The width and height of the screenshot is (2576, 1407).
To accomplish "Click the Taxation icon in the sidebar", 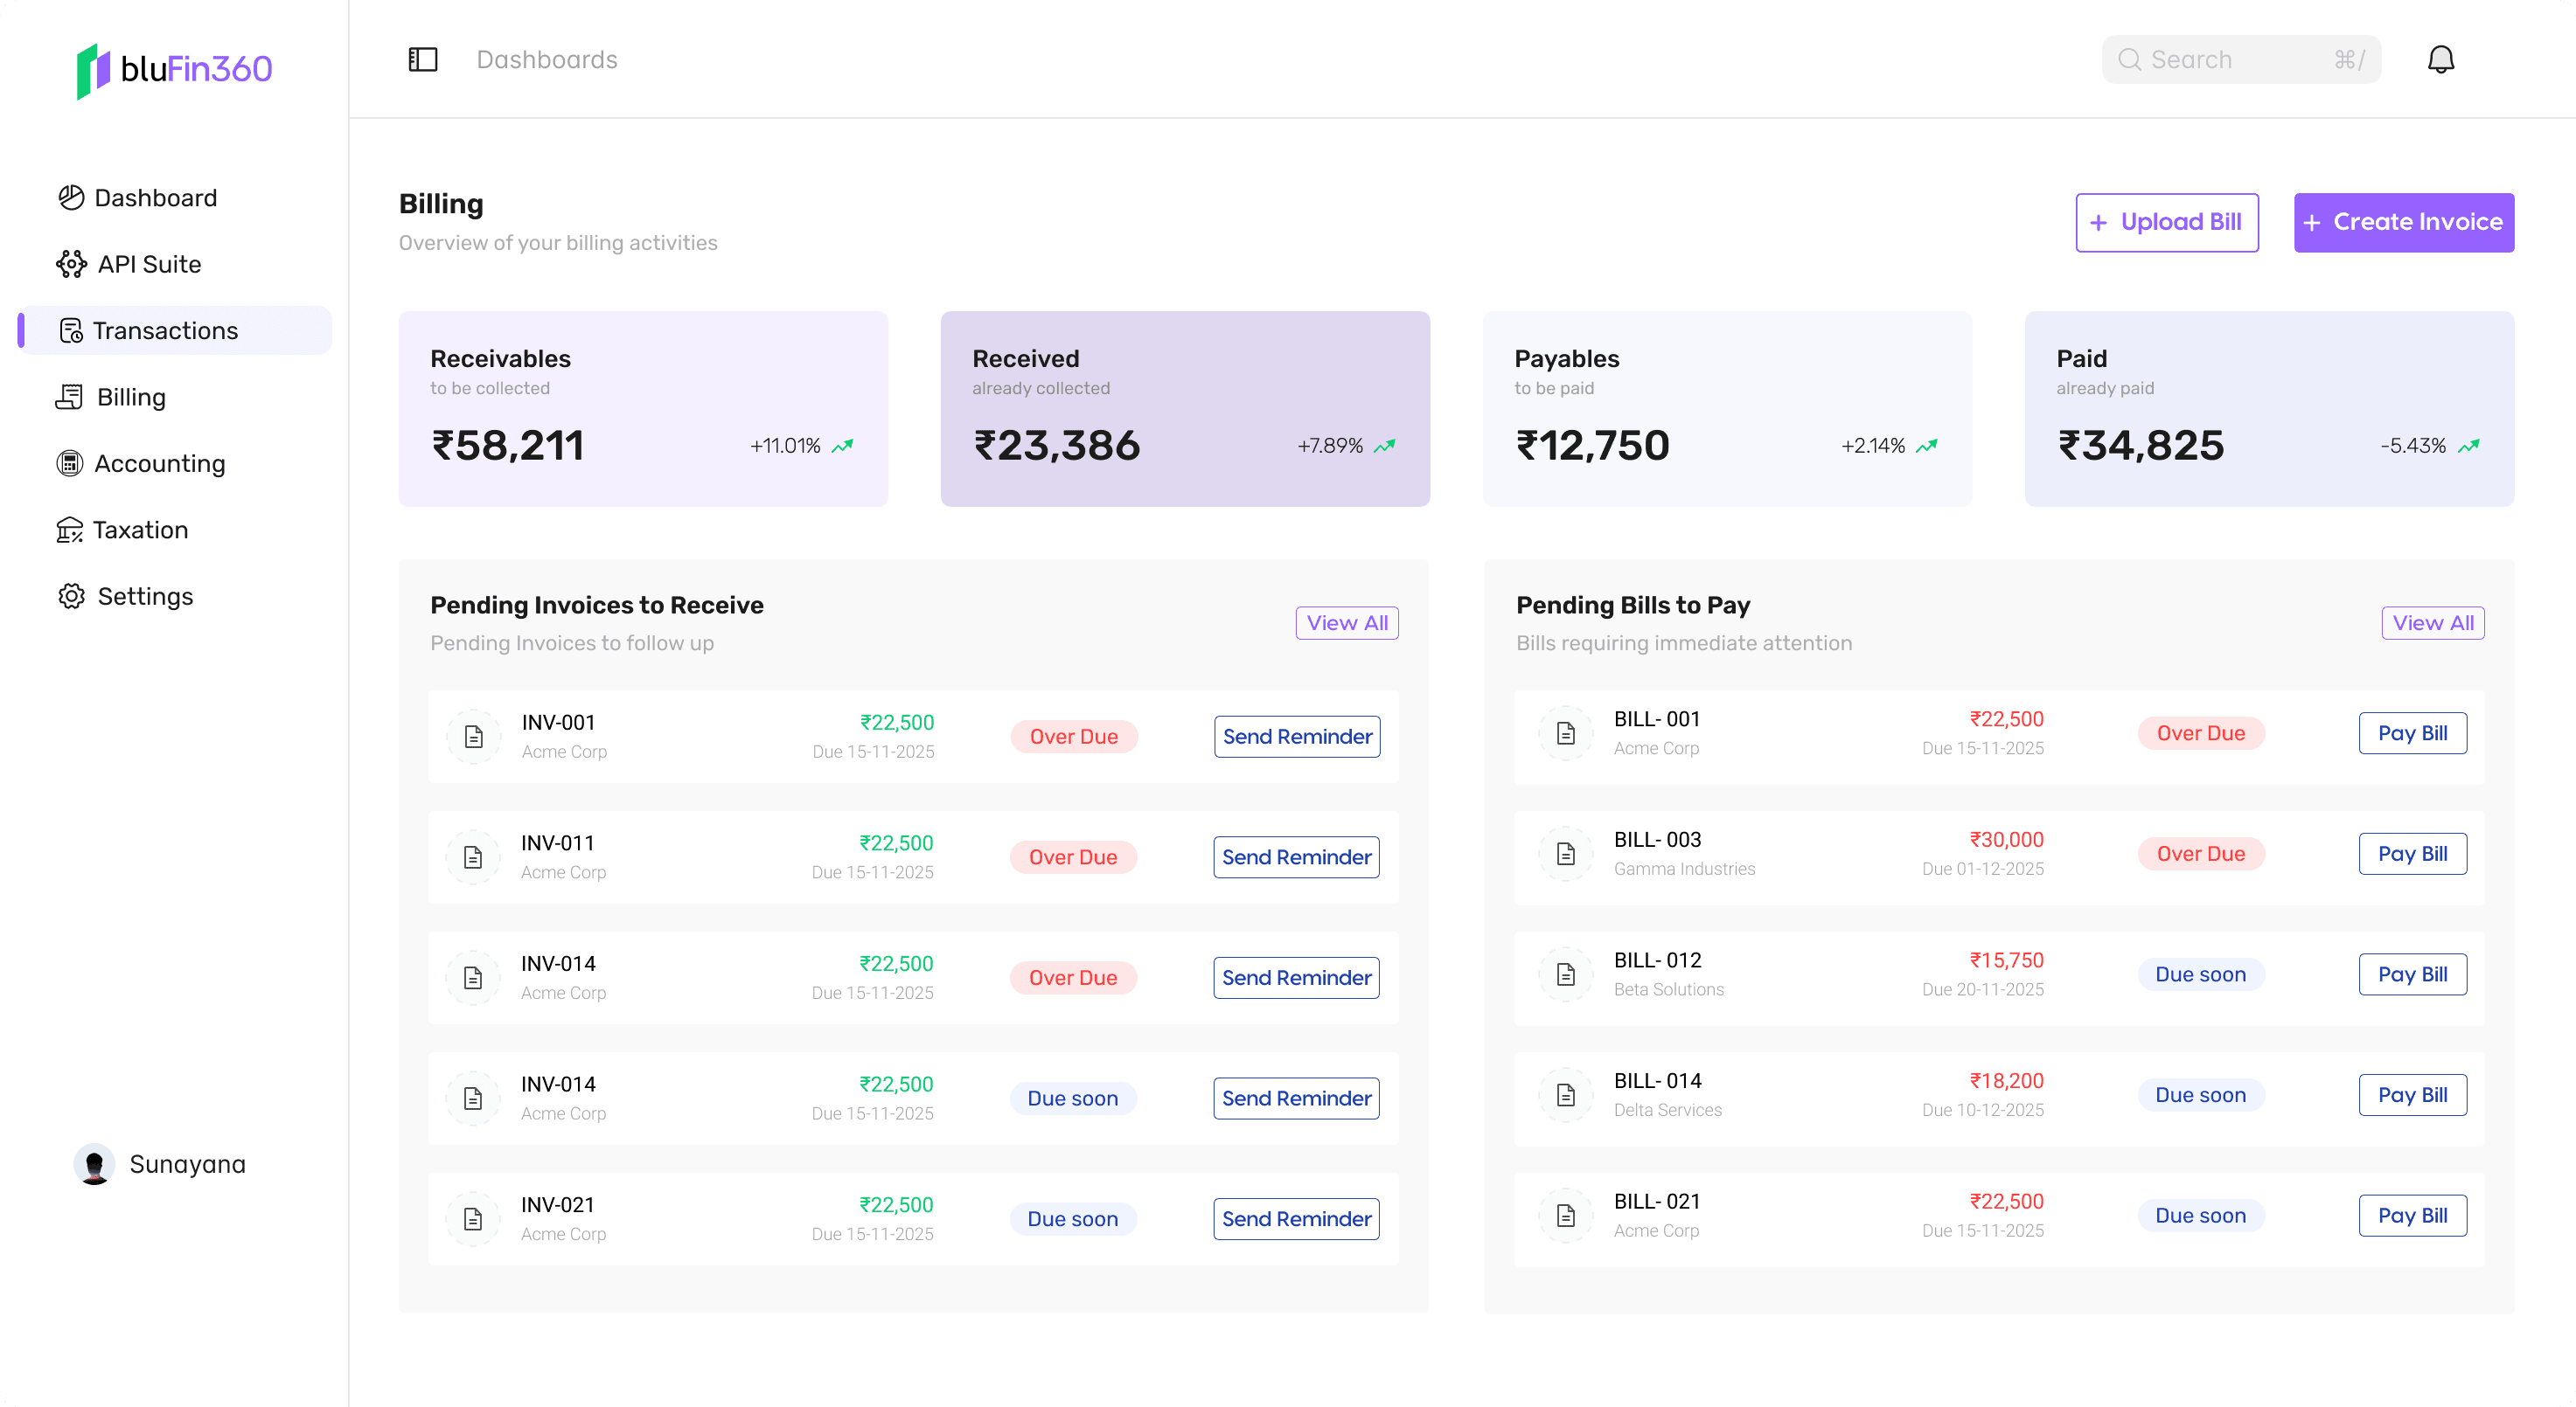I will coord(69,530).
